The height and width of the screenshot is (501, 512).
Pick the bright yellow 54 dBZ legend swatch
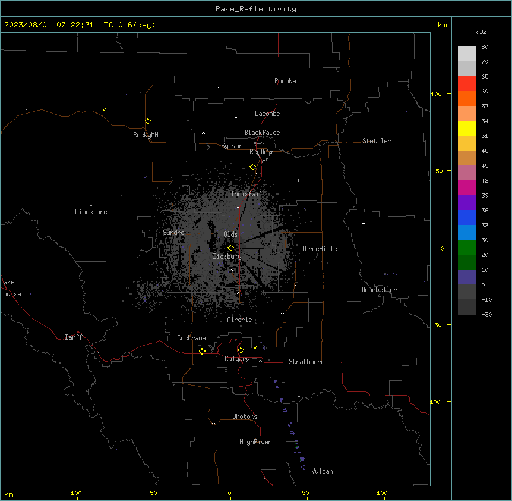(467, 128)
